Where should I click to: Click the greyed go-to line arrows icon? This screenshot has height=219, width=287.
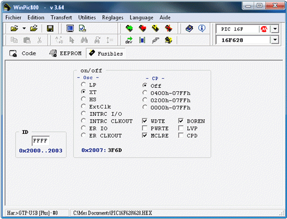tap(110, 40)
